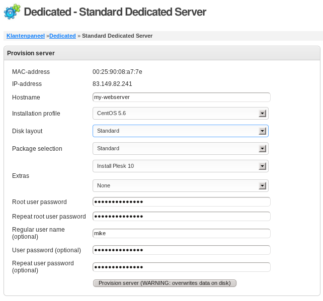Screen dimensions: 323x301
Task: Click the arrow button on Disk layout
Action: (263, 131)
